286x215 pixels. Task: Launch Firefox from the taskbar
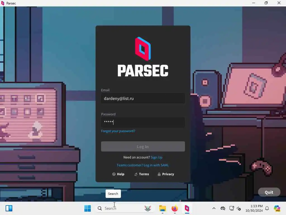175,208
